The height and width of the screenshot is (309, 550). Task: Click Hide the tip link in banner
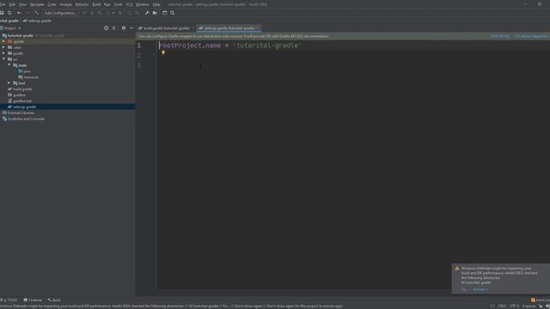[499, 36]
